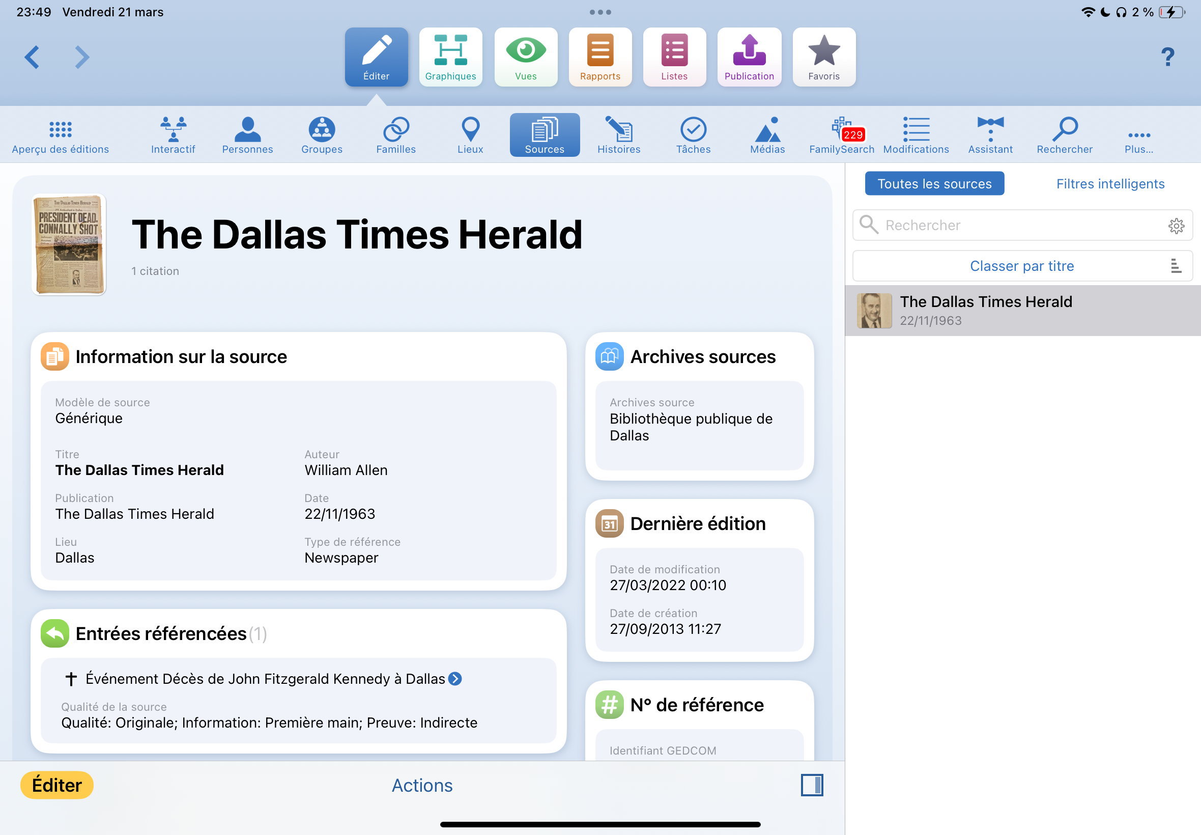Launch the Assistant
The image size is (1201, 835).
(990, 135)
